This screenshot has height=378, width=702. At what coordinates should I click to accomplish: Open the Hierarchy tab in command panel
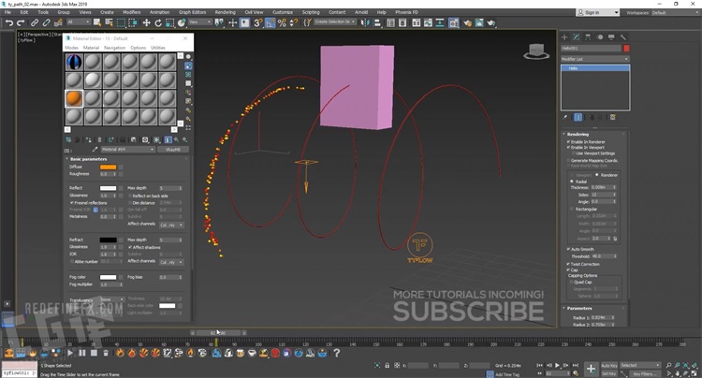tap(588, 37)
